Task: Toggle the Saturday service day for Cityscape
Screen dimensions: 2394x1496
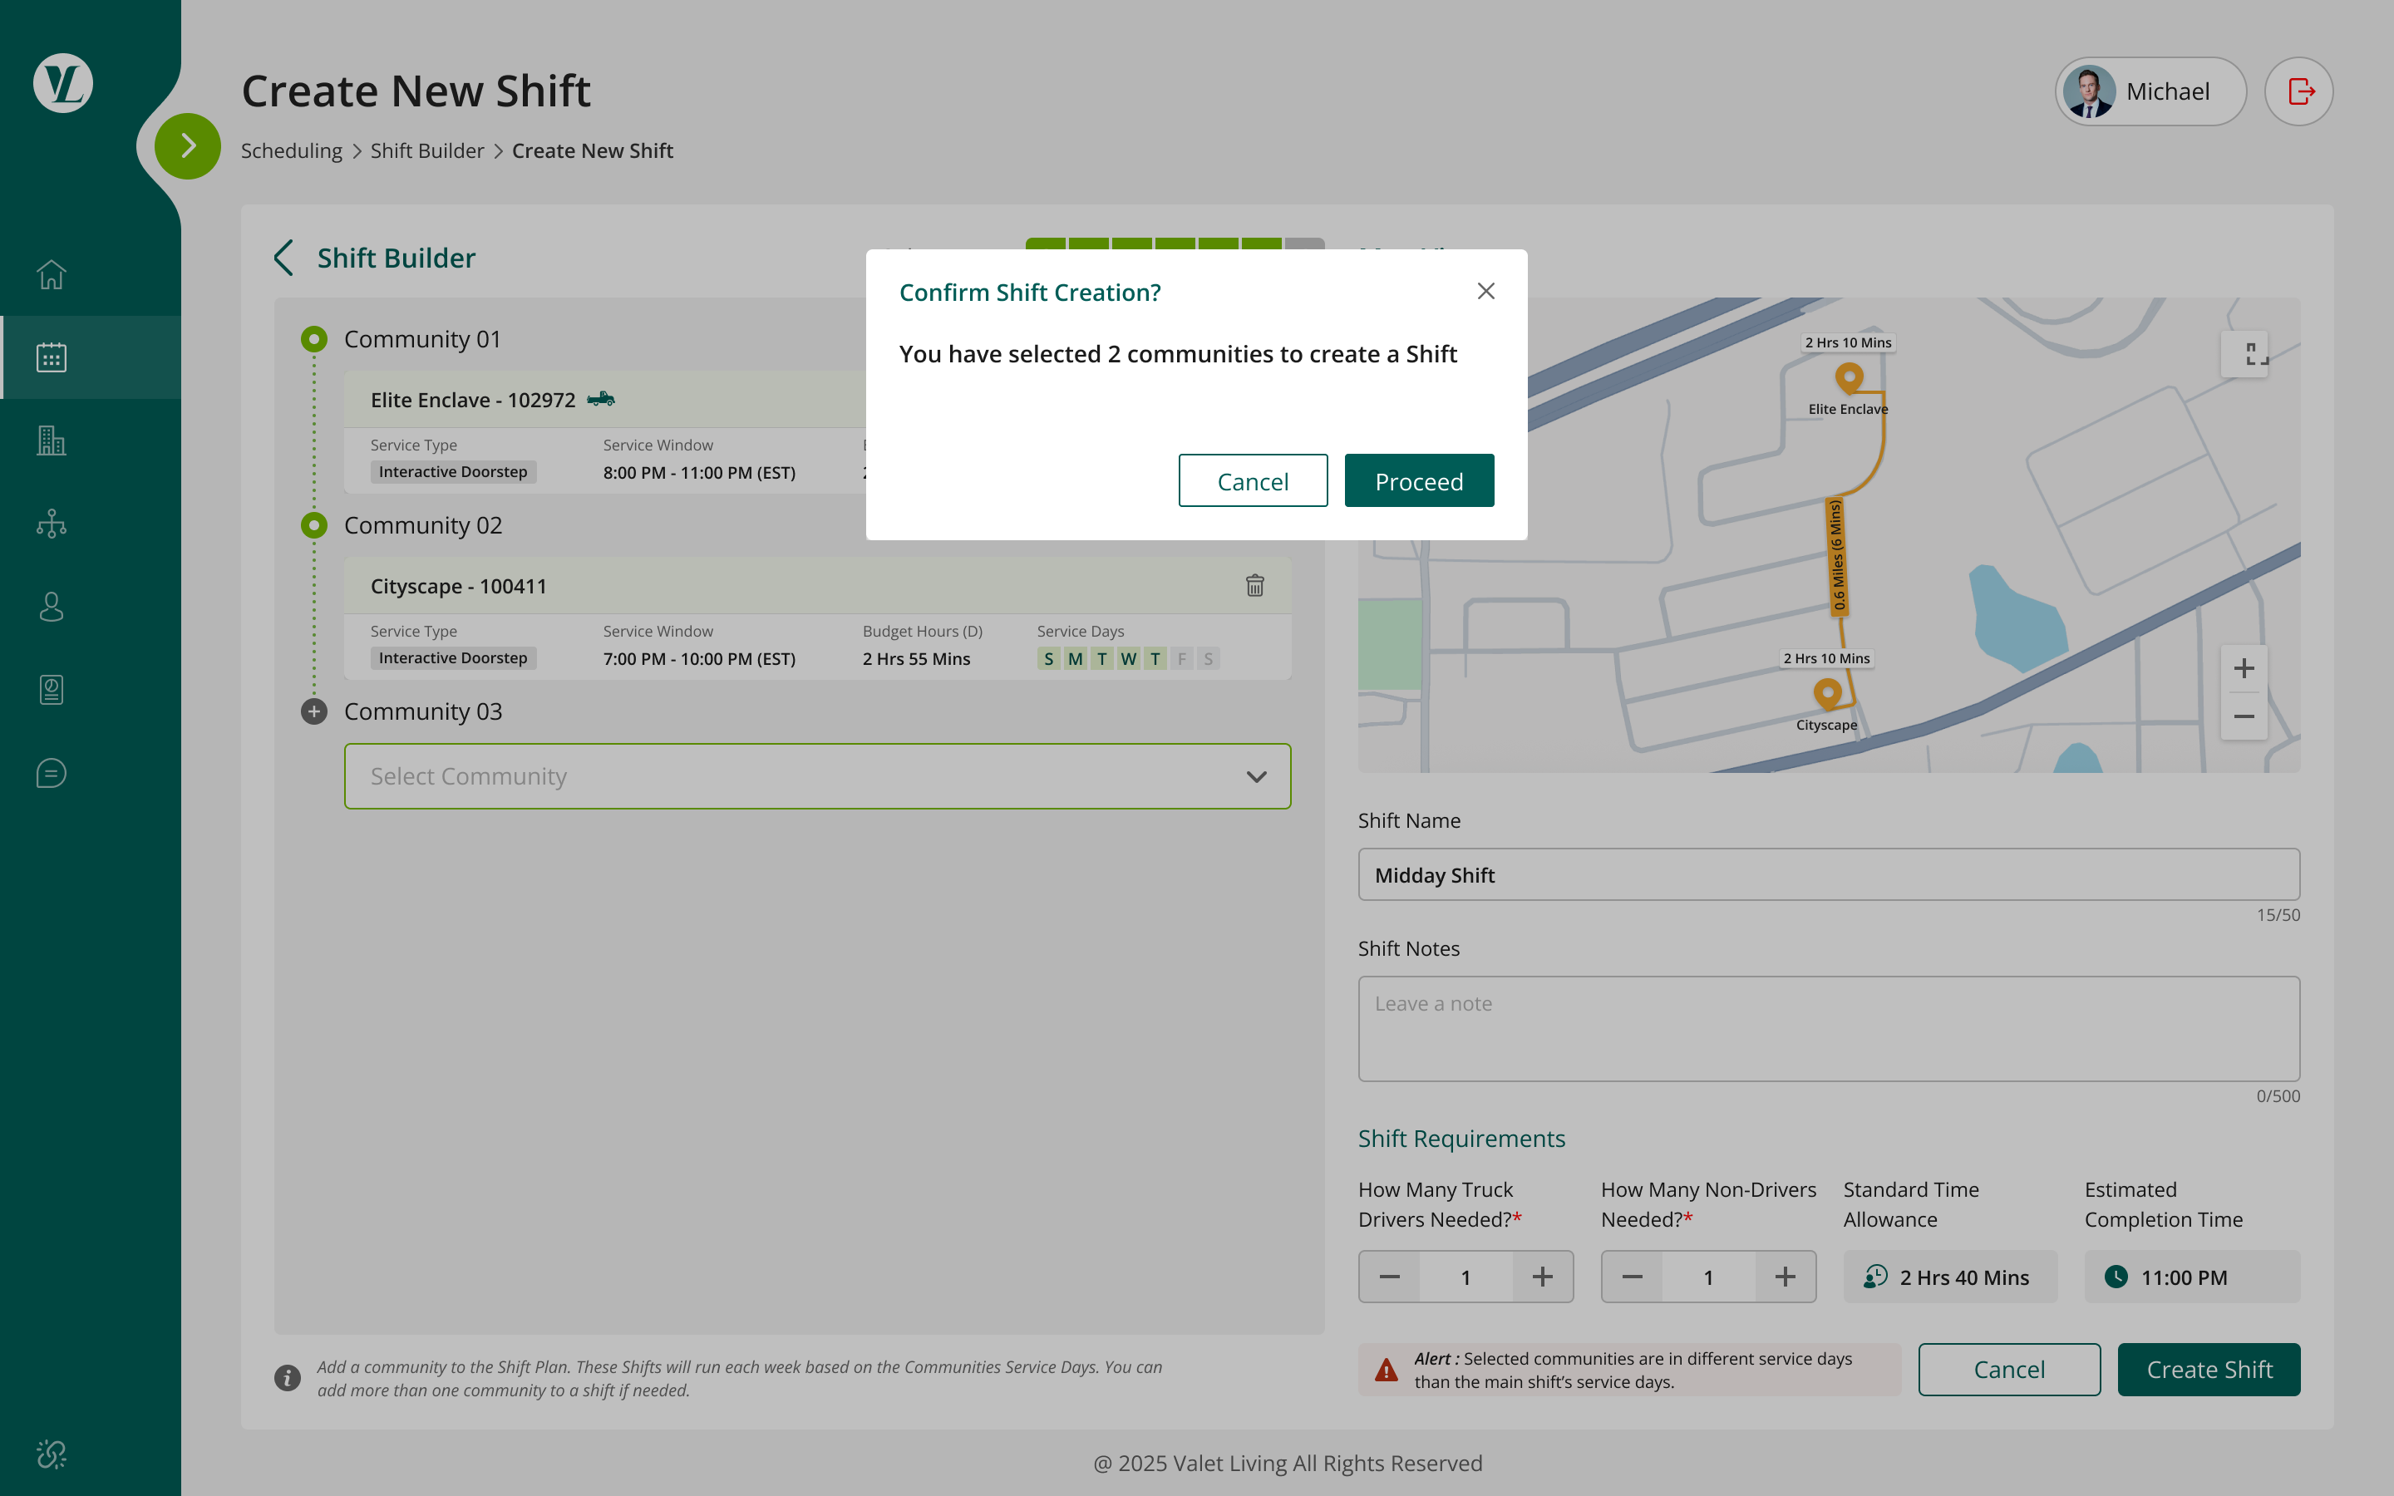Action: 1208,658
